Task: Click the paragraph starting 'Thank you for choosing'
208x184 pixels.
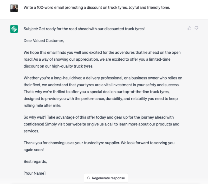Action: (99, 146)
